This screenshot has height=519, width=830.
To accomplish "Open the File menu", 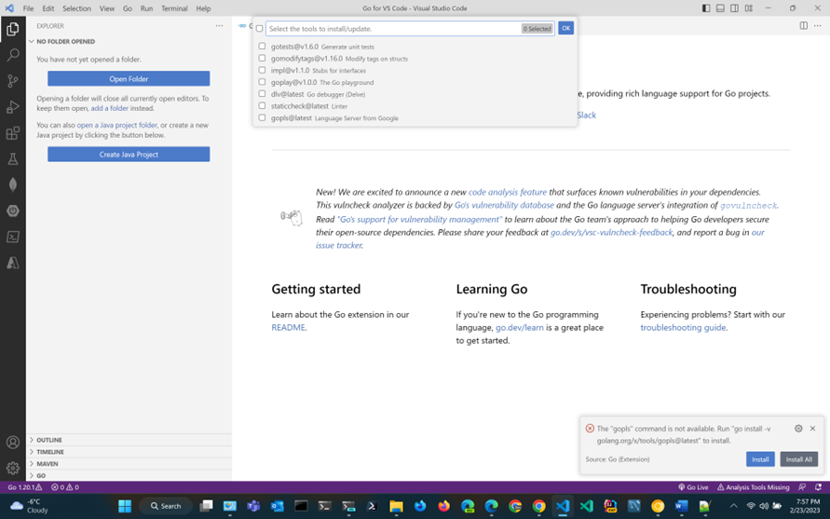I will [x=29, y=8].
